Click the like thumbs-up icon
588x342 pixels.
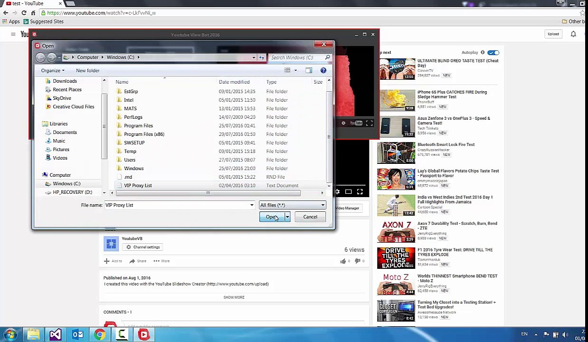343,261
